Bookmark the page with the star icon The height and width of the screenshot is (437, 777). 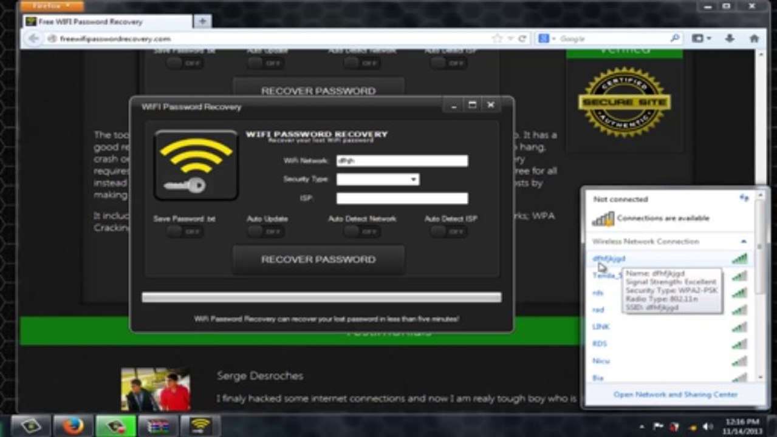[x=498, y=38]
